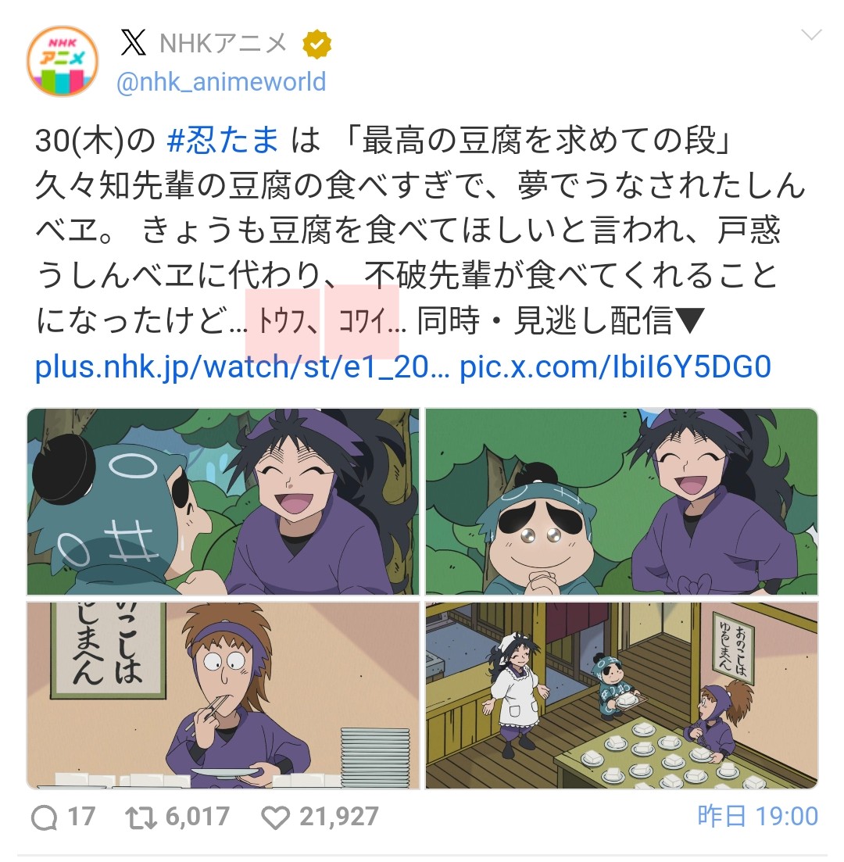Viewport: 844px width, 862px height.
Task: Click the gold verified badge
Action: click(316, 44)
